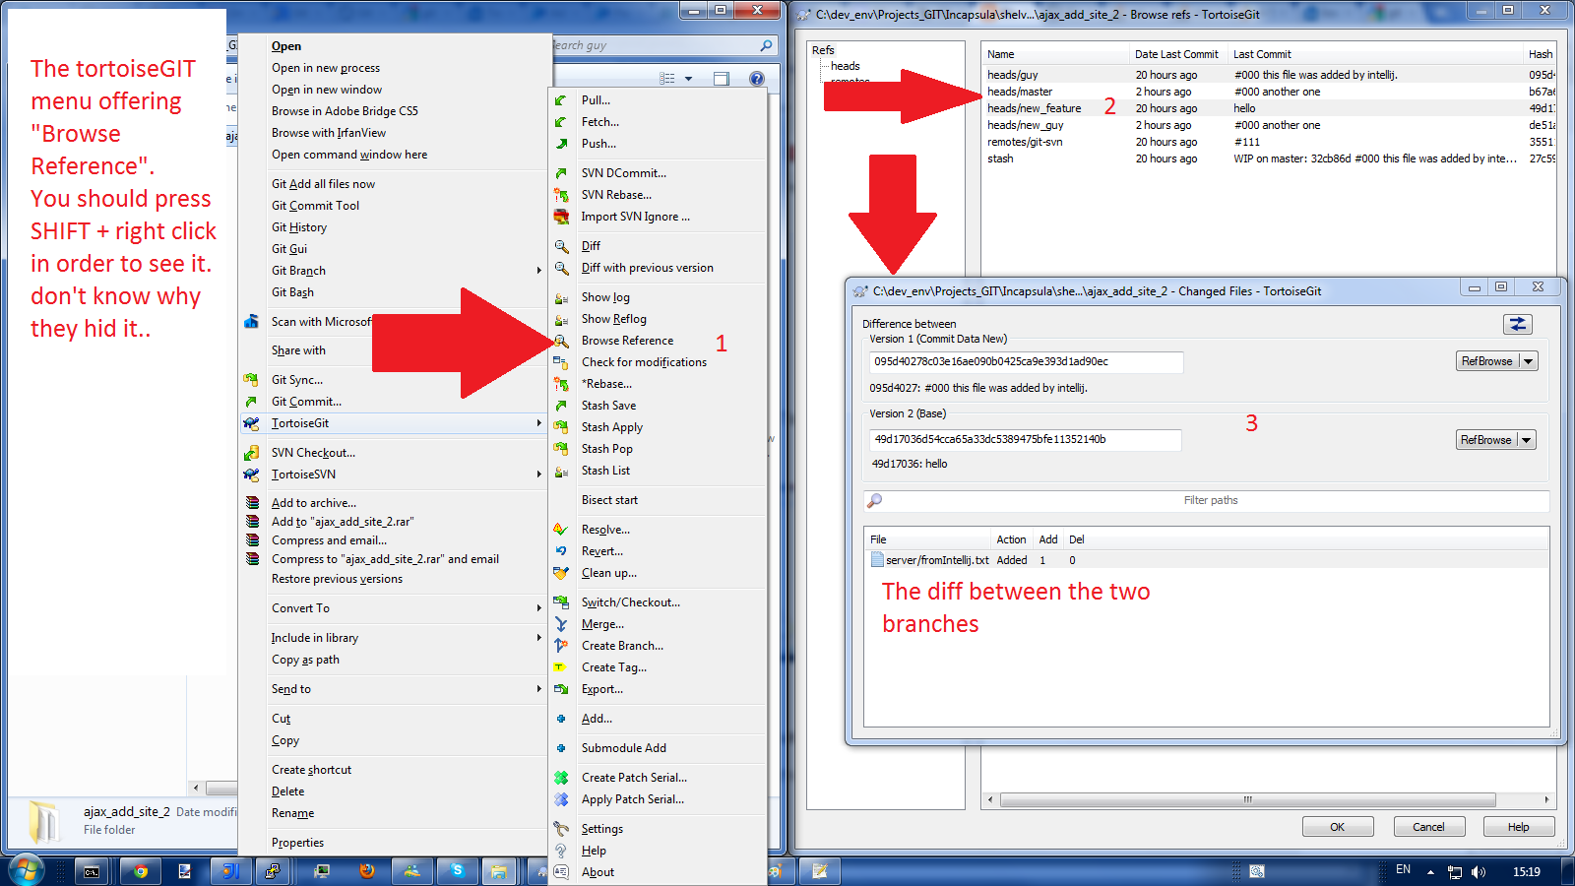The width and height of the screenshot is (1575, 886).
Task: Click the Settings wrench icon
Action: click(561, 829)
